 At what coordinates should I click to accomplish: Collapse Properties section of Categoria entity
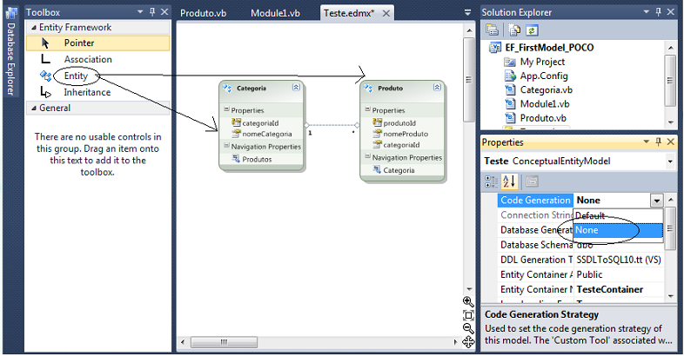click(226, 109)
